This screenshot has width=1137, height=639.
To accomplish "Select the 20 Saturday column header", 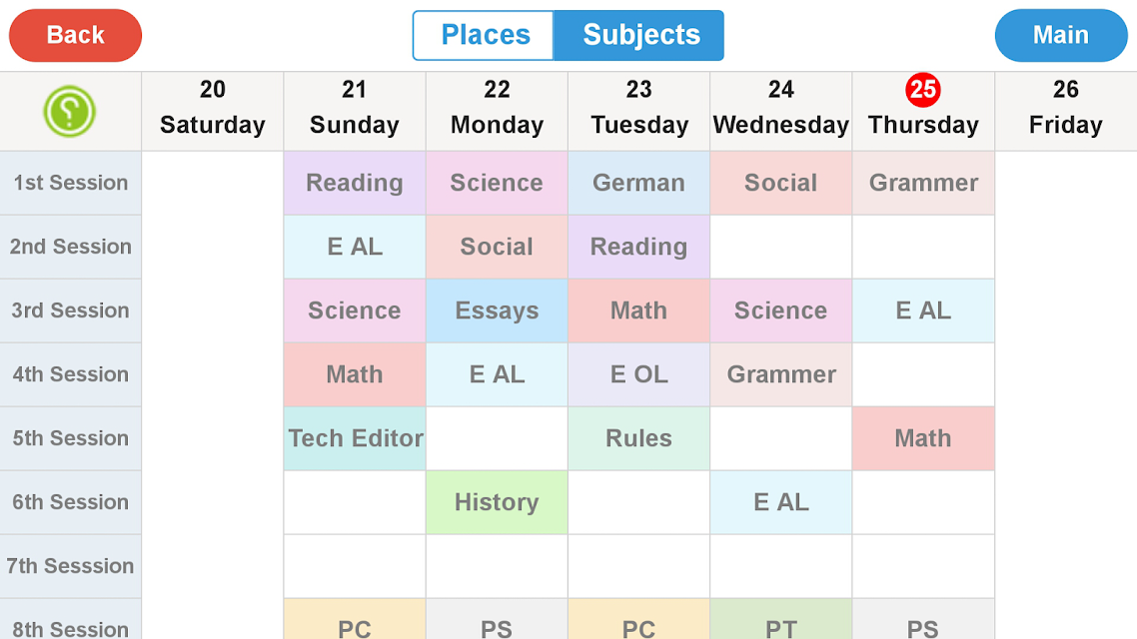I will point(213,112).
